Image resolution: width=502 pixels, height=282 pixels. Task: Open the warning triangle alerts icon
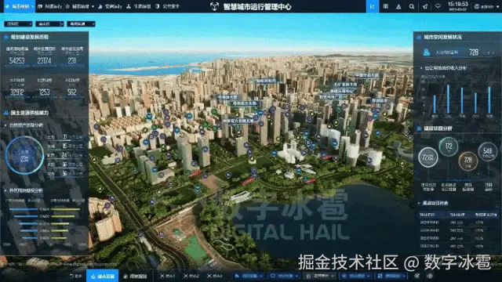click(x=398, y=6)
